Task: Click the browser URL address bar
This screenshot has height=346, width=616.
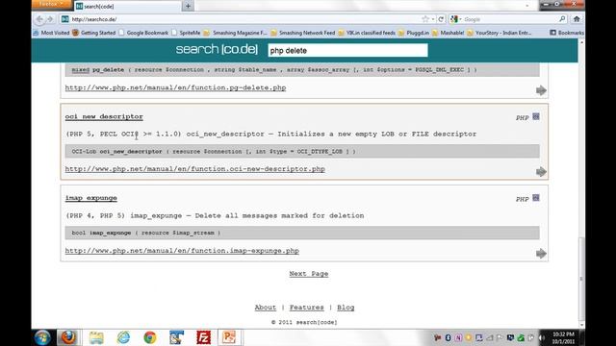Action: (x=244, y=19)
